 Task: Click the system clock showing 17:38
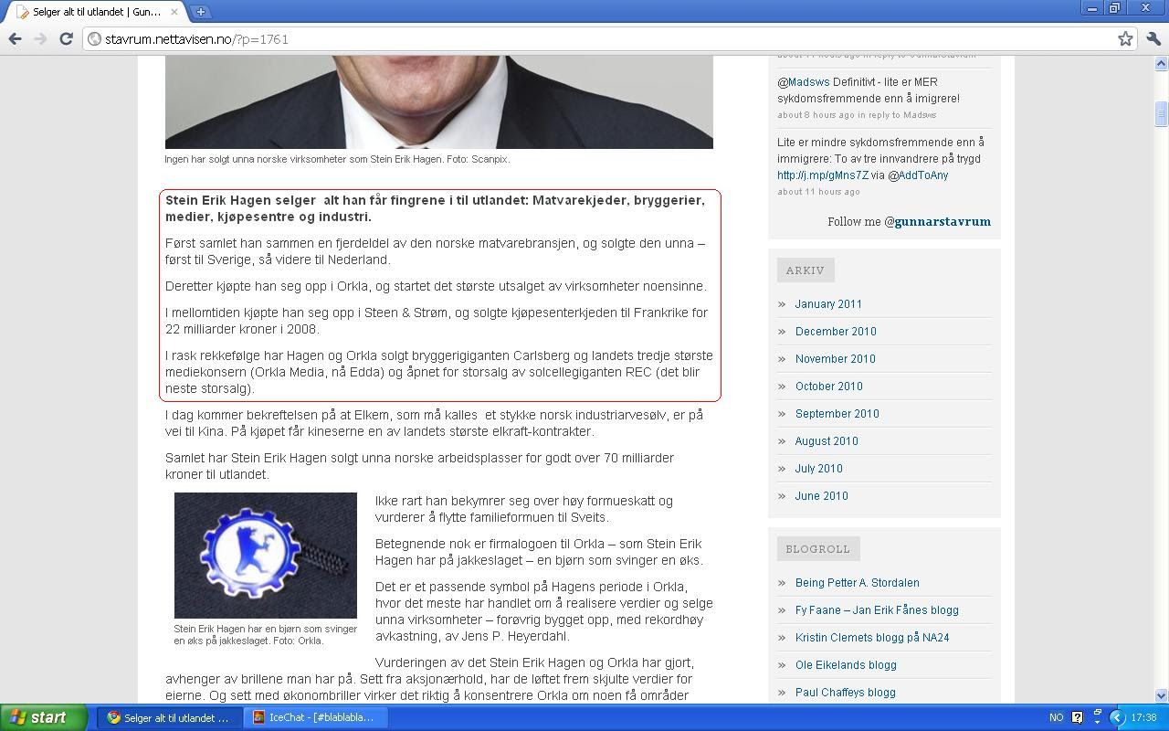tap(1143, 717)
